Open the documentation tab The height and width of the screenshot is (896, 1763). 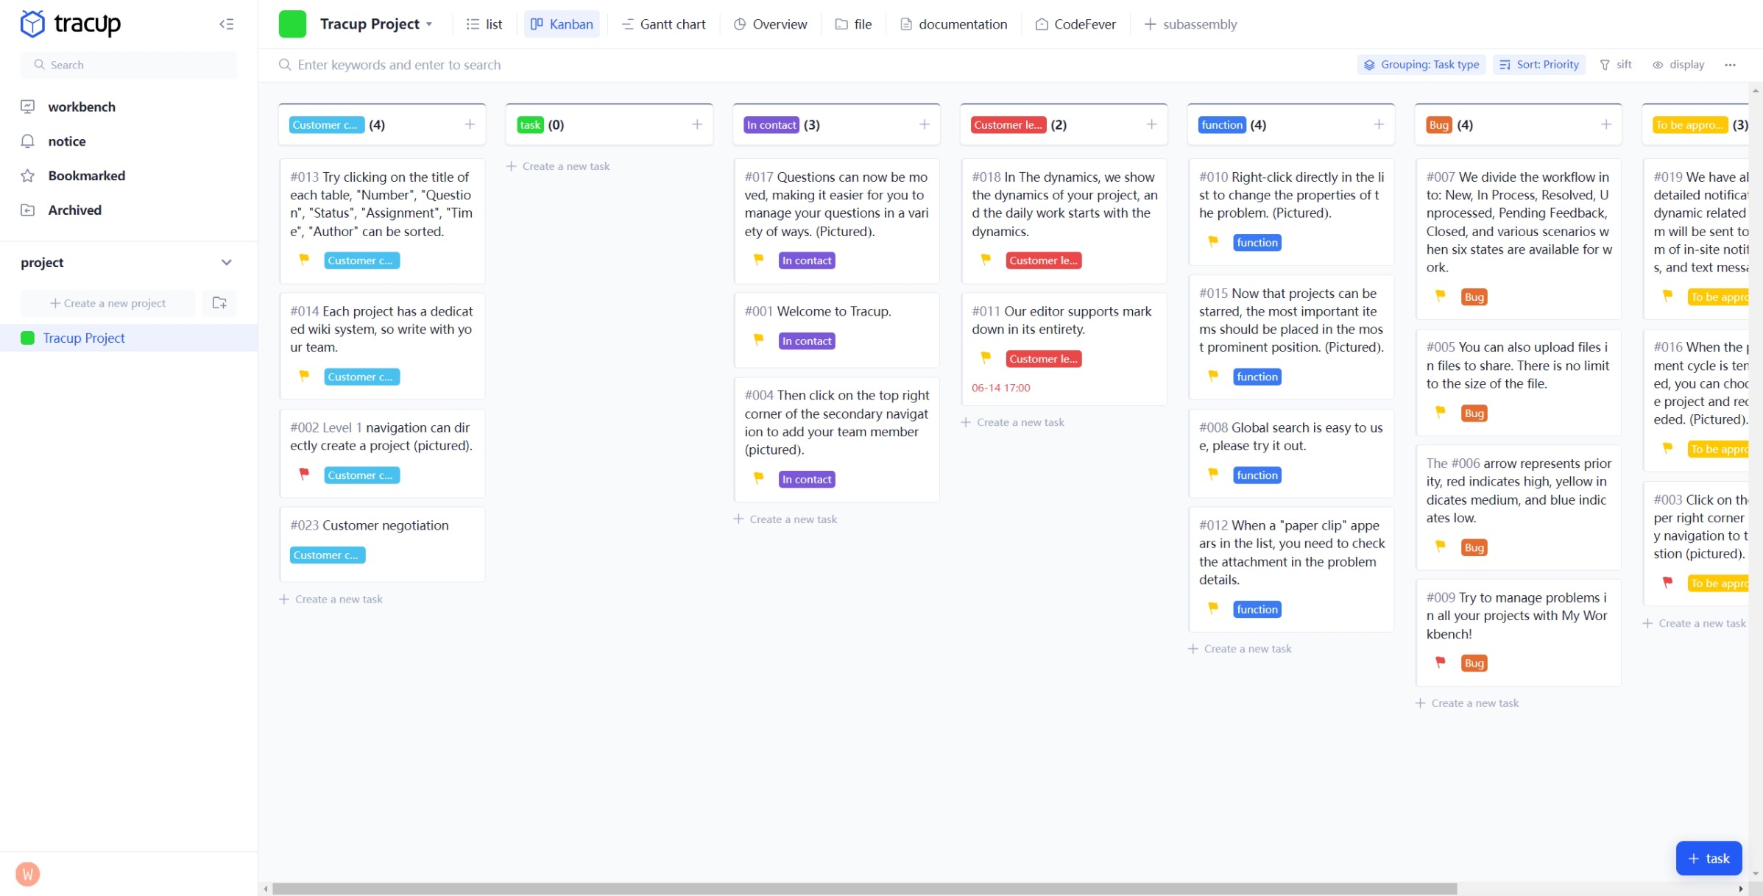(954, 24)
